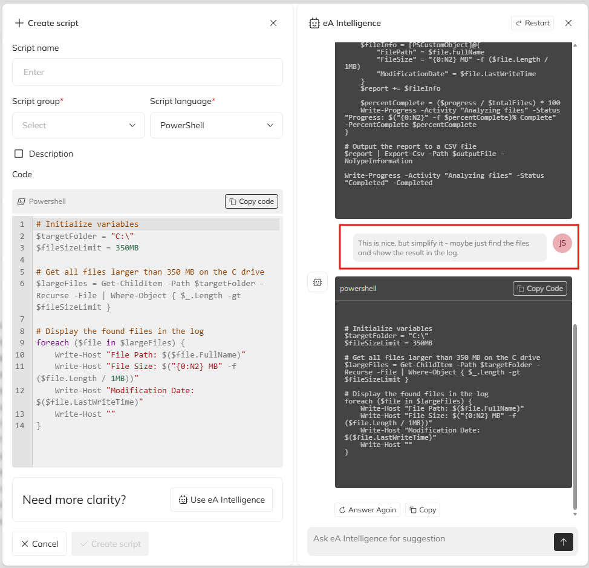This screenshot has width=589, height=568.
Task: Close the Create script panel
Action: 273,23
